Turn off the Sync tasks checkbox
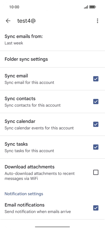The width and height of the screenshot is (105, 230). pyautogui.click(x=96, y=147)
